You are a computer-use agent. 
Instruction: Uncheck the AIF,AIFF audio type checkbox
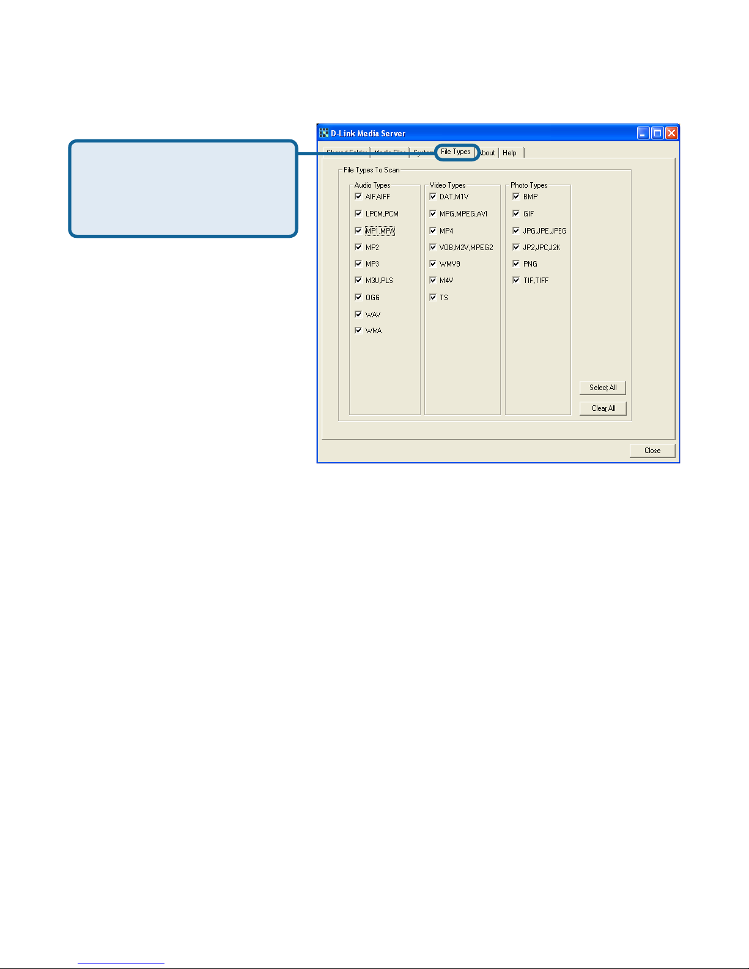pyautogui.click(x=358, y=196)
